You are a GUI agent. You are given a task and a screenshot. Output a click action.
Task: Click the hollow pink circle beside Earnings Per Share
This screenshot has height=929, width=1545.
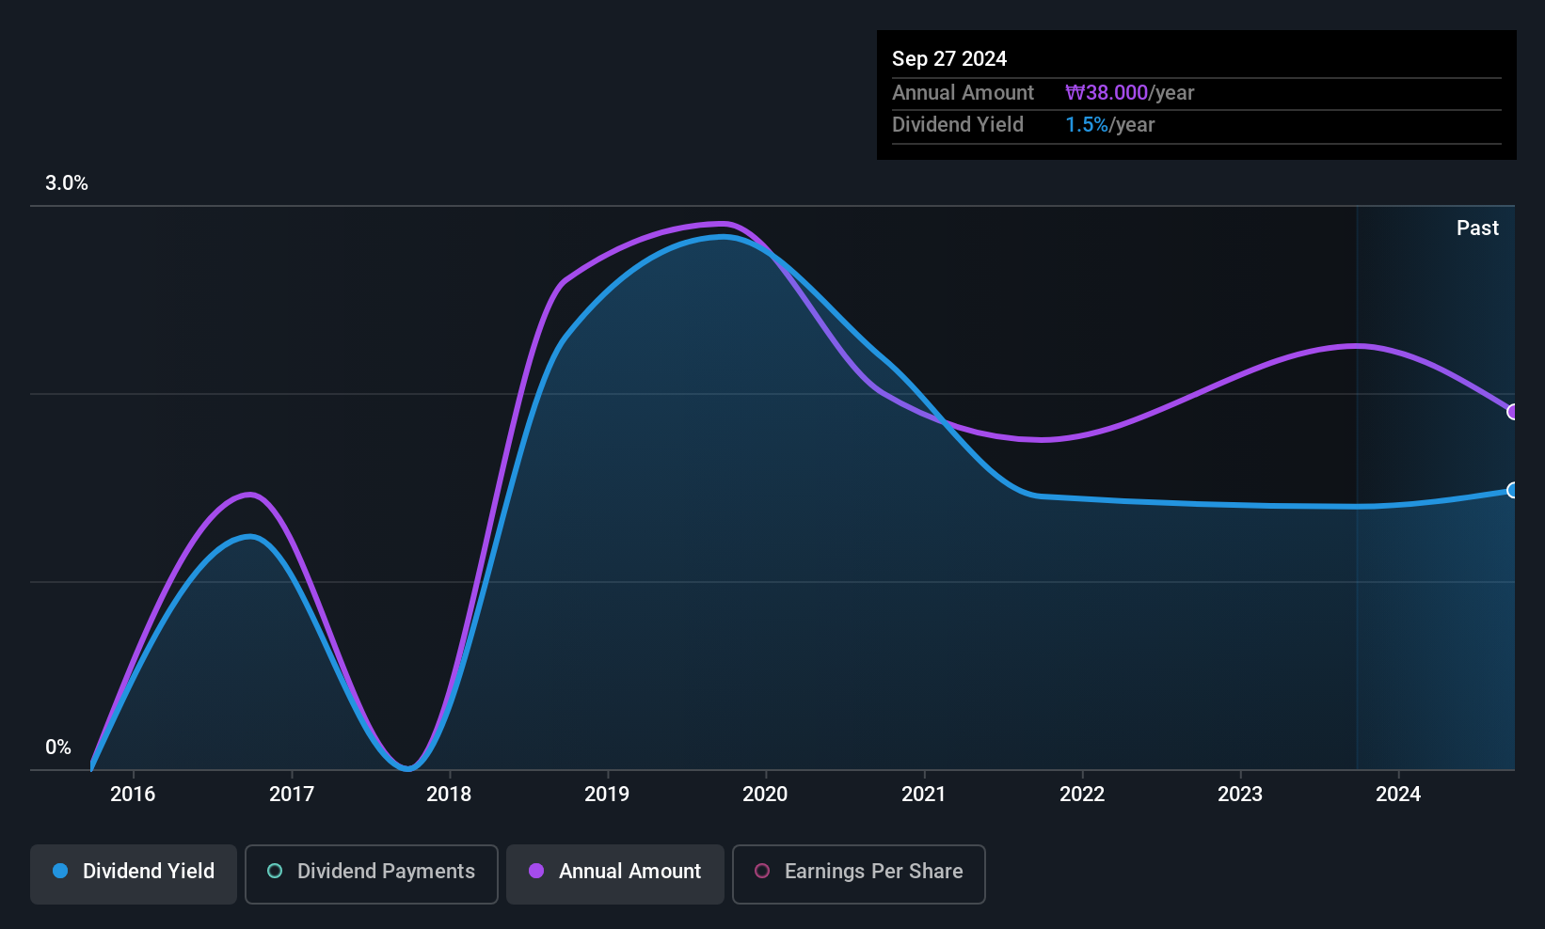click(762, 872)
